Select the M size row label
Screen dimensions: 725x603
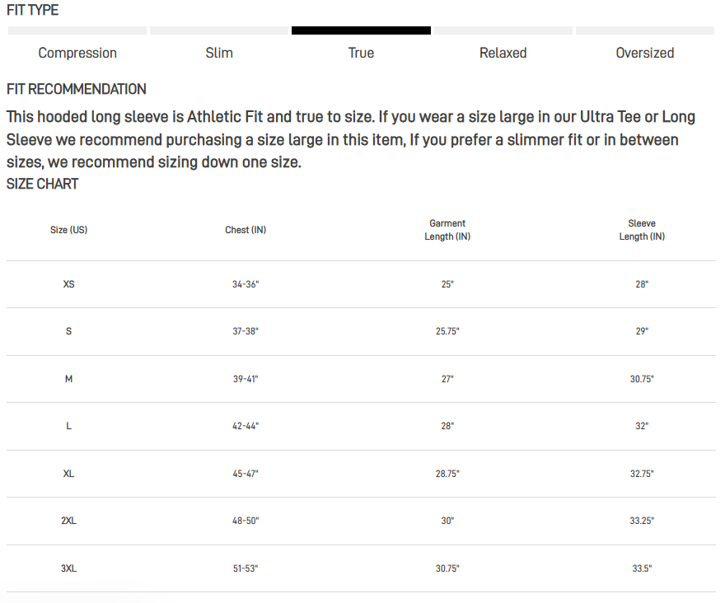tap(69, 379)
